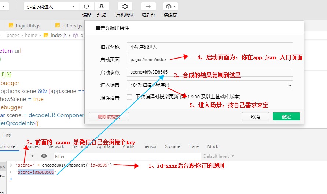327x194 pixels.
Task: Click the console prompt chevron
Action: click(x=11, y=179)
